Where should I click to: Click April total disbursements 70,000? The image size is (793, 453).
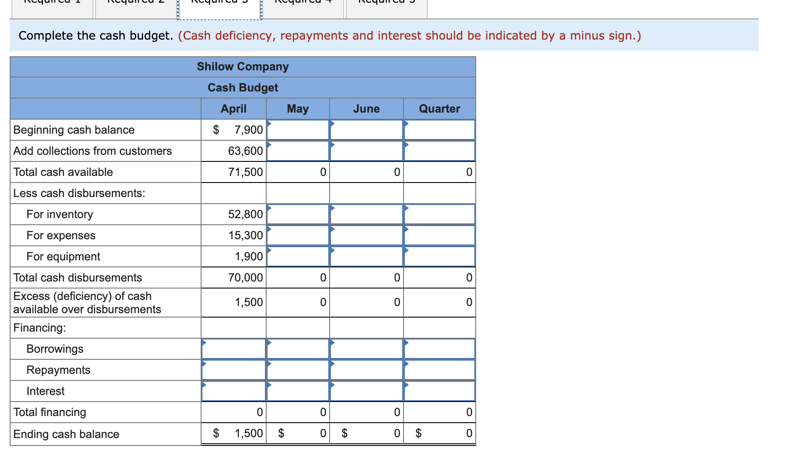pyautogui.click(x=246, y=278)
